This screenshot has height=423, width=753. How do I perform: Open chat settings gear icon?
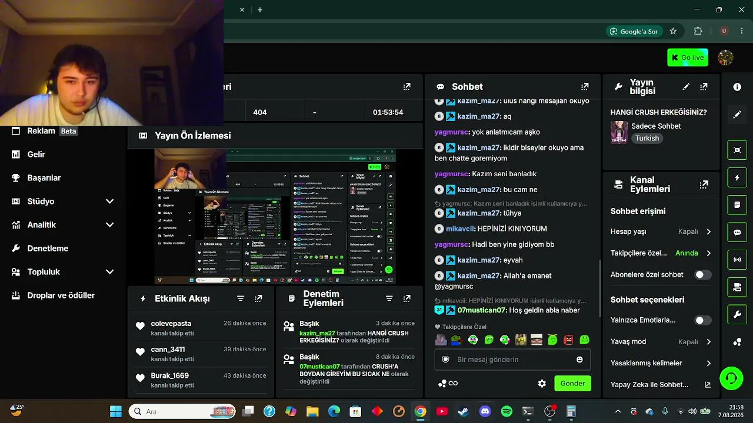click(x=542, y=384)
